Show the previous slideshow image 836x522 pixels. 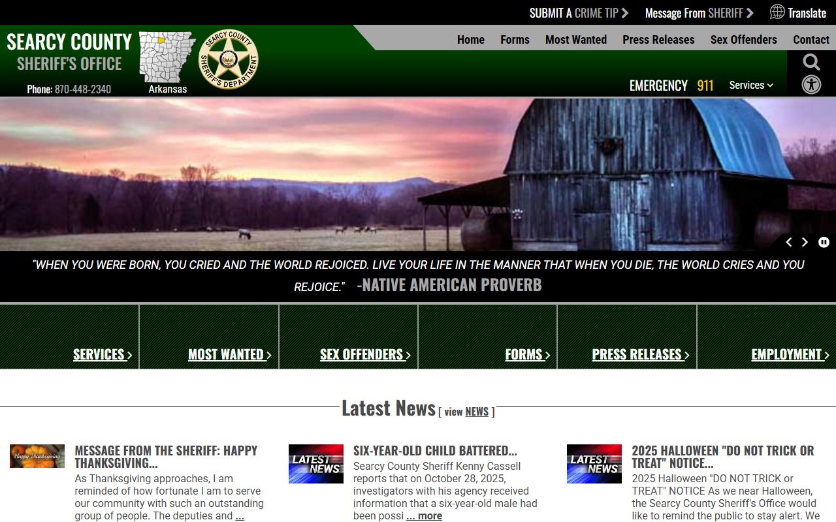(x=788, y=242)
